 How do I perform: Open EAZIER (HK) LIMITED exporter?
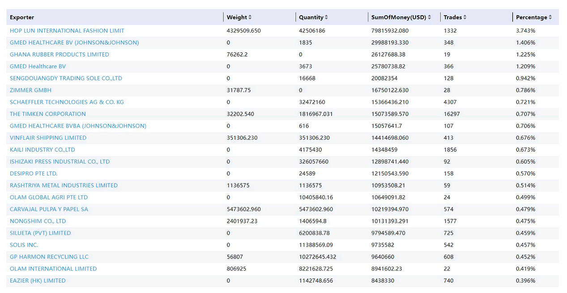pyautogui.click(x=38, y=280)
